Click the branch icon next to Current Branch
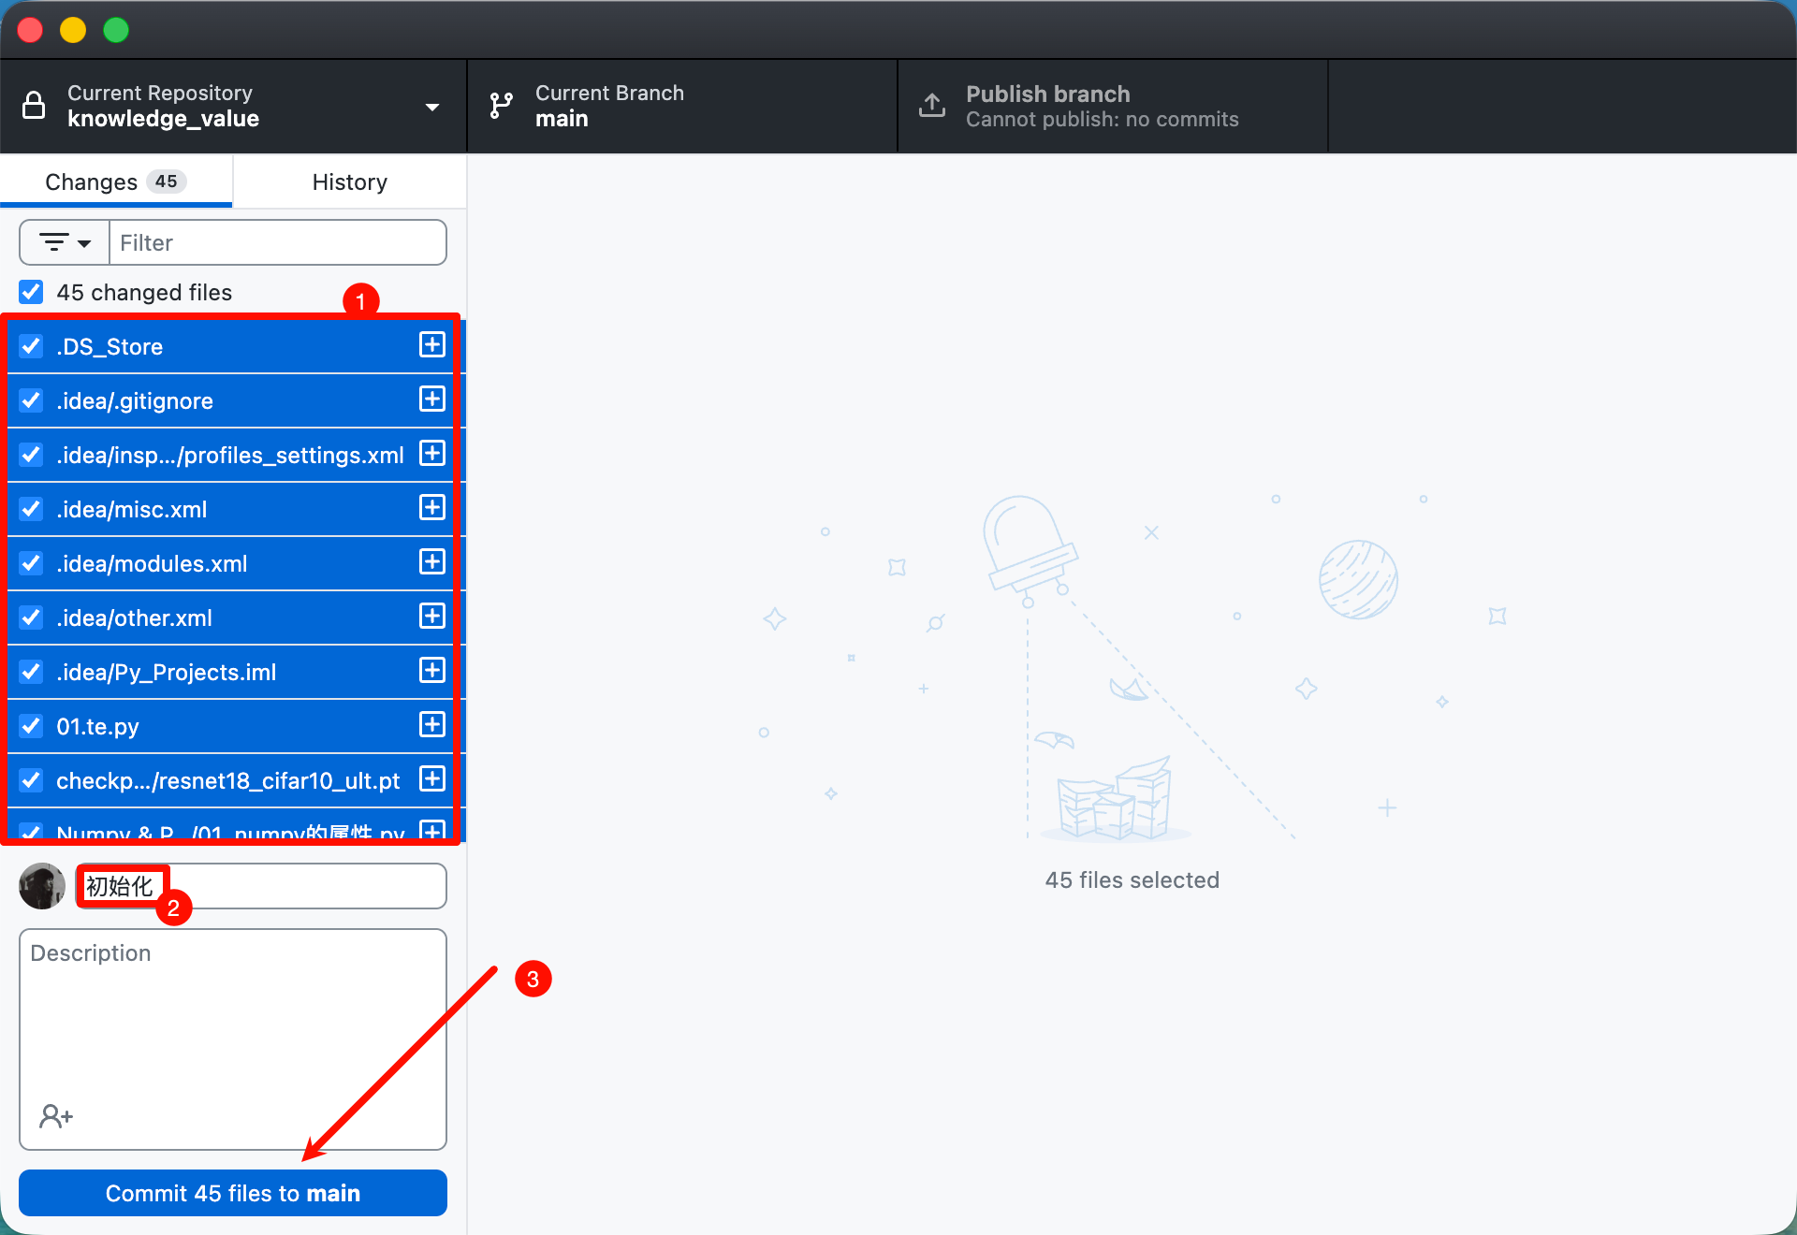 click(502, 106)
